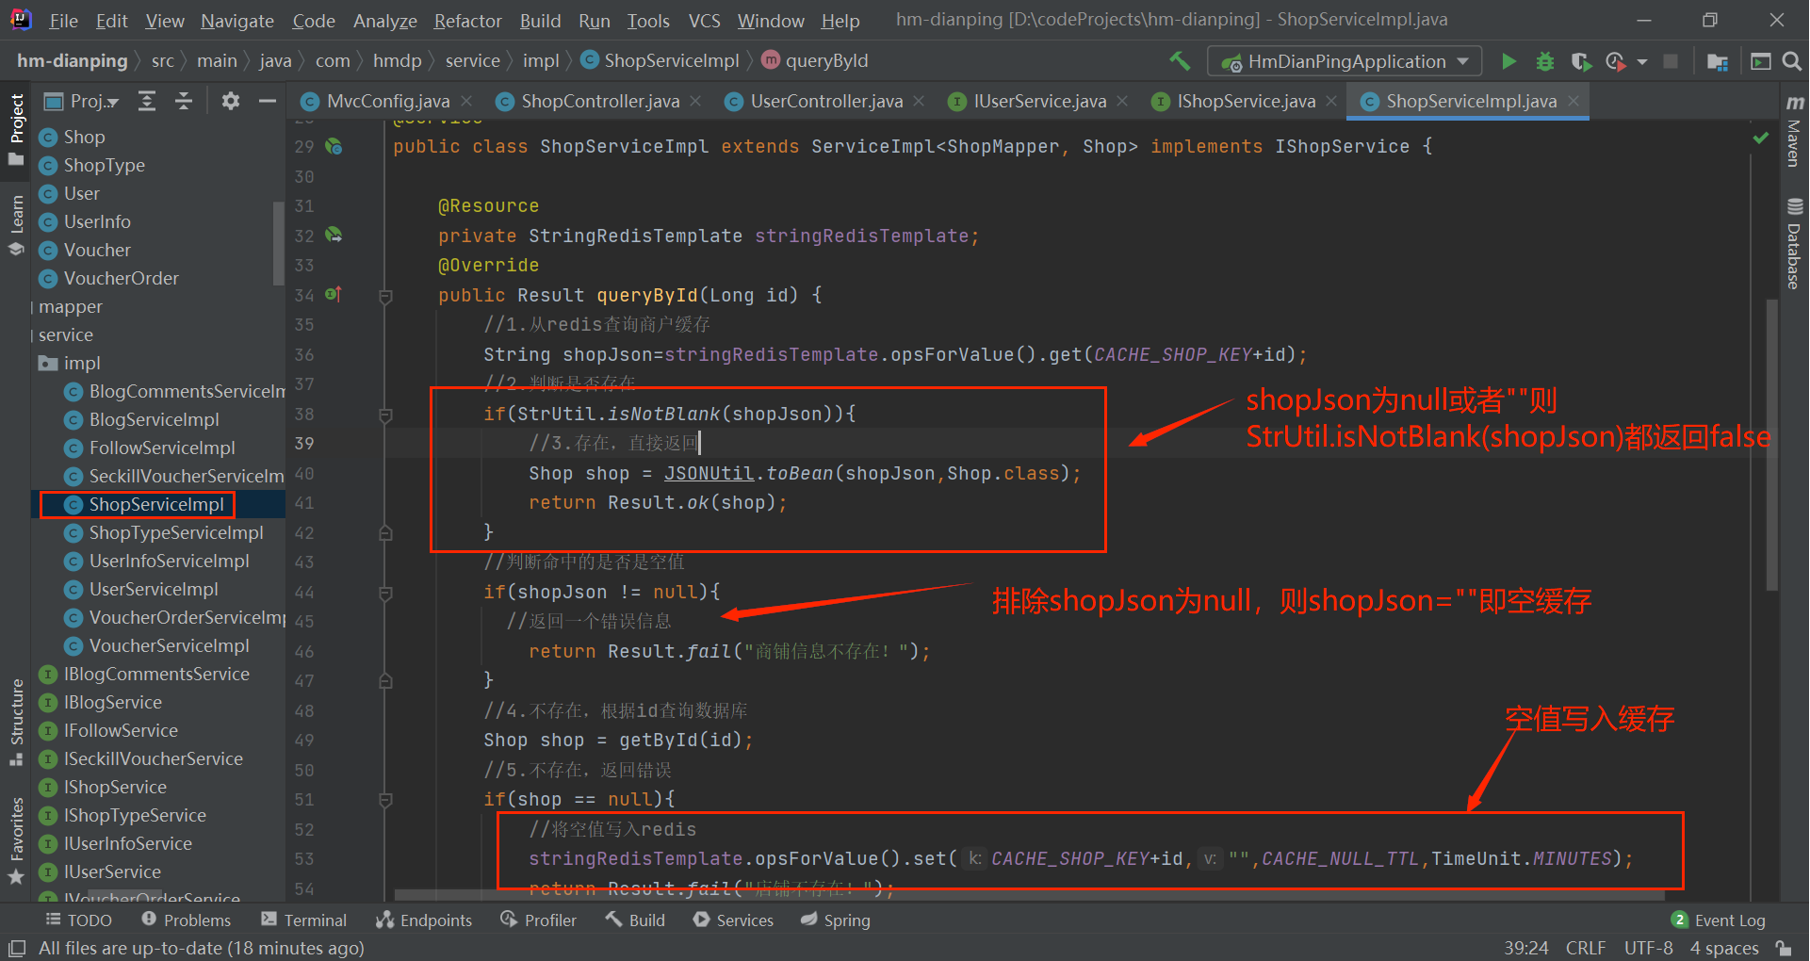Collapse the fold marker at line 44
Viewport: 1810px width, 961px height.
pyautogui.click(x=385, y=593)
